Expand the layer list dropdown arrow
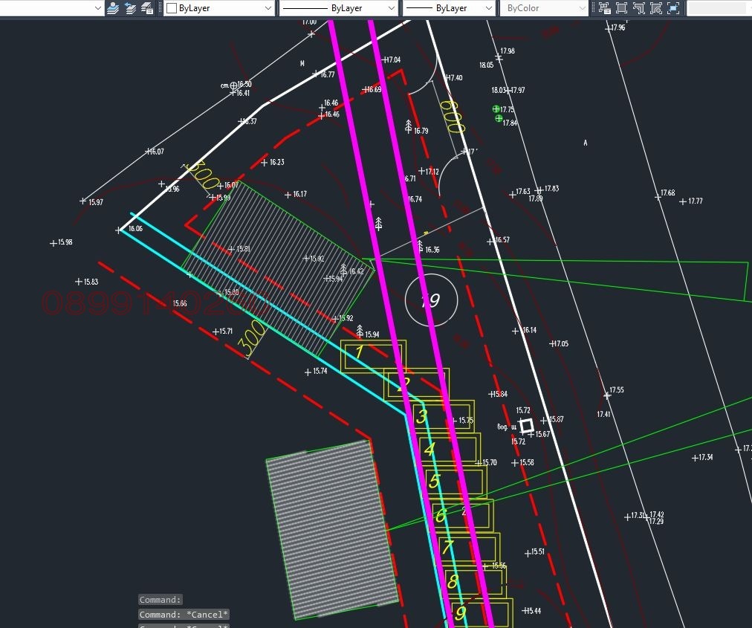752x628 pixels. click(x=98, y=8)
